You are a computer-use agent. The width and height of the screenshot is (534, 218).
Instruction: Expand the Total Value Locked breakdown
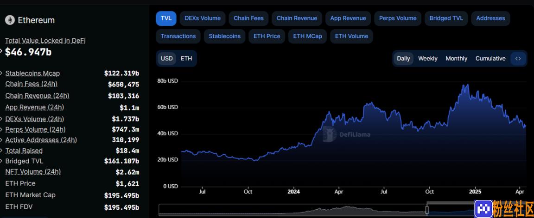1,52
